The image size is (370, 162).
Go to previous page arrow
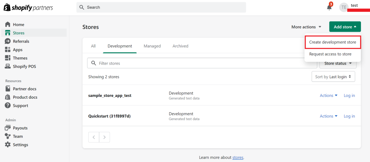(94, 137)
